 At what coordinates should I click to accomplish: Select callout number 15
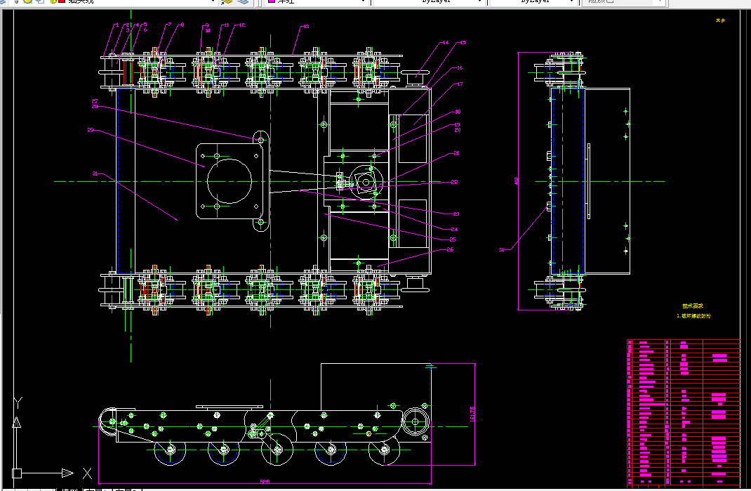(463, 42)
